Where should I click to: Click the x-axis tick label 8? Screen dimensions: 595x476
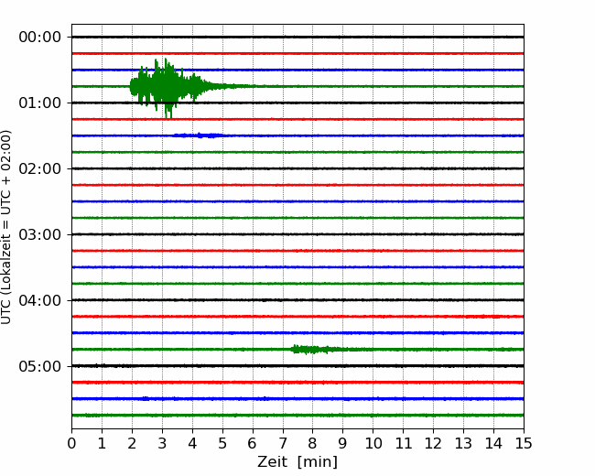pos(313,443)
